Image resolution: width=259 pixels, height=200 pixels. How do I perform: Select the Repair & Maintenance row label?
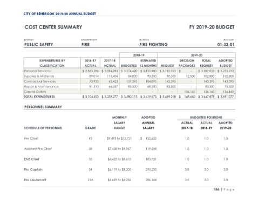point(41,87)
